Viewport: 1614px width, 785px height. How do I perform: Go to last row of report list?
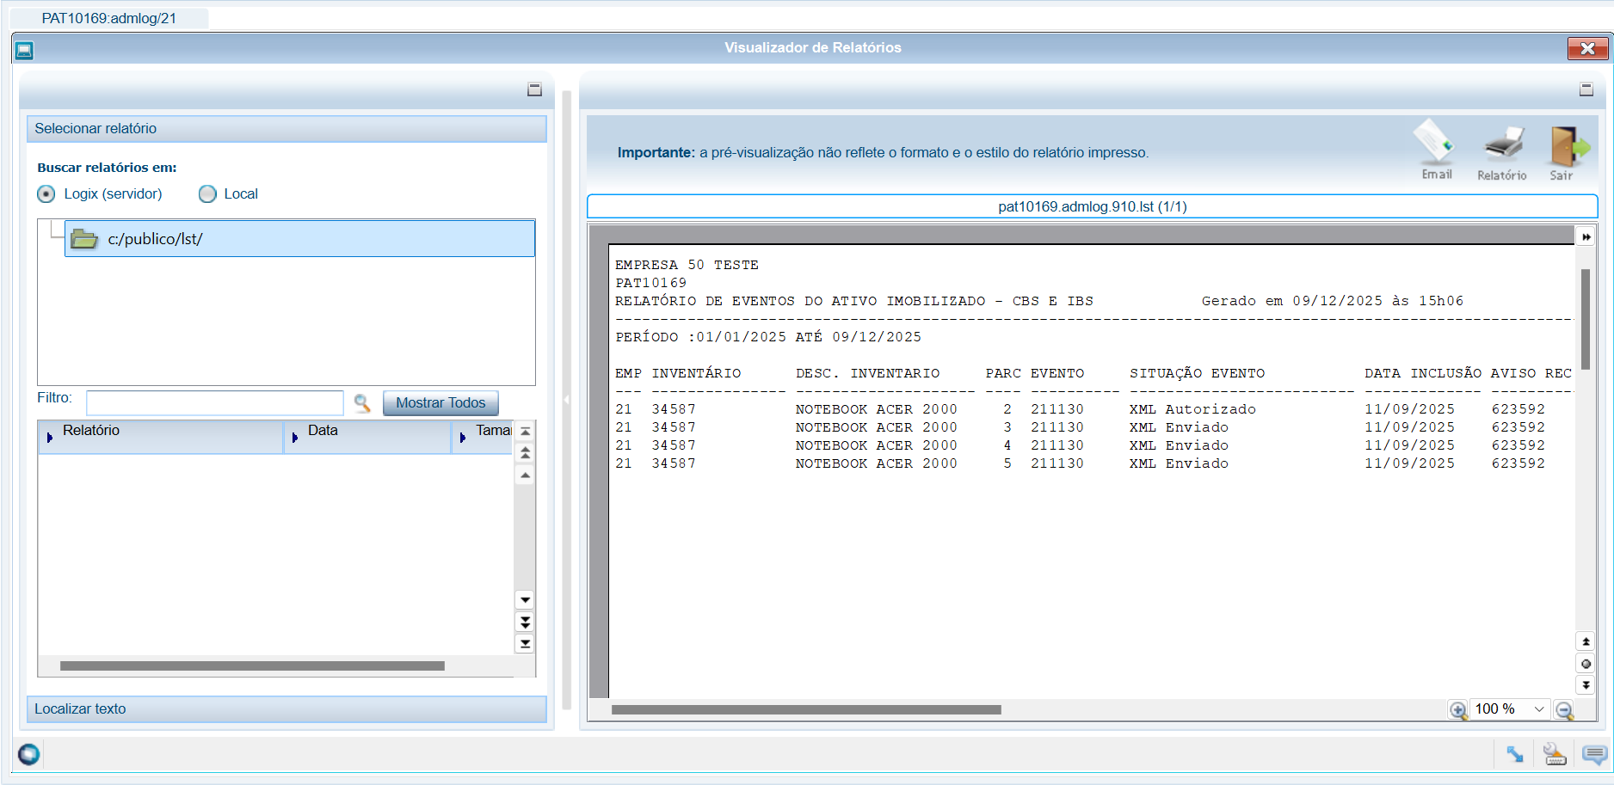click(x=525, y=643)
